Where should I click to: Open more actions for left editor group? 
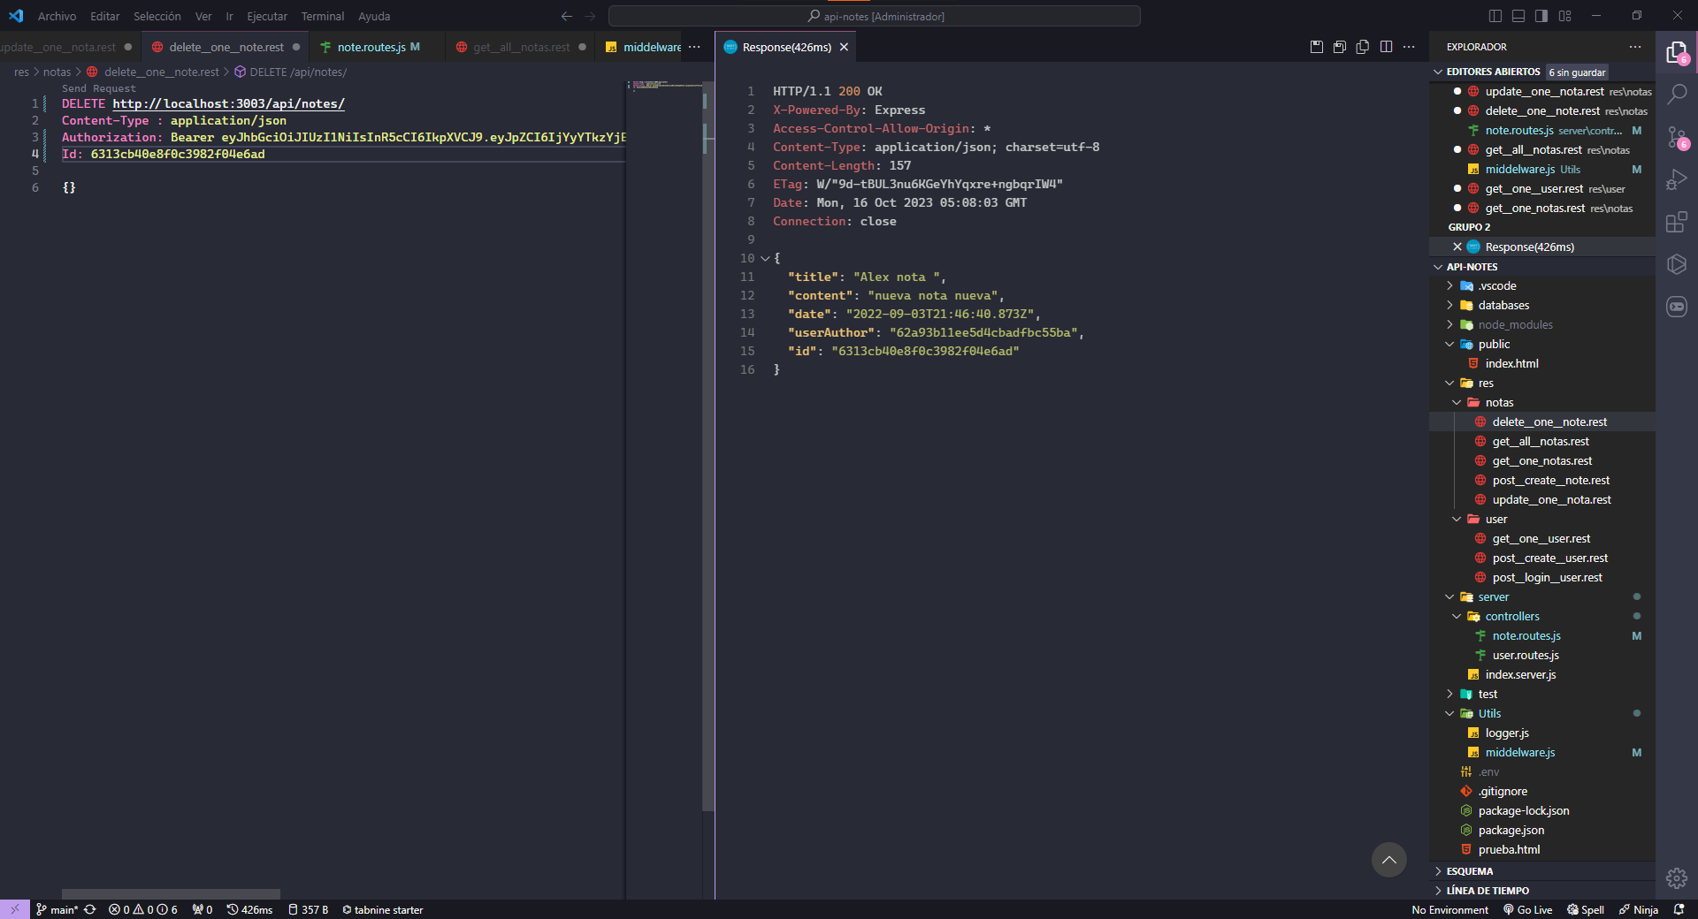click(x=694, y=47)
